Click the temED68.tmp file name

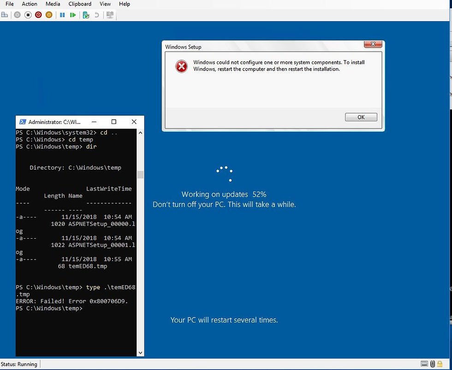88,266
